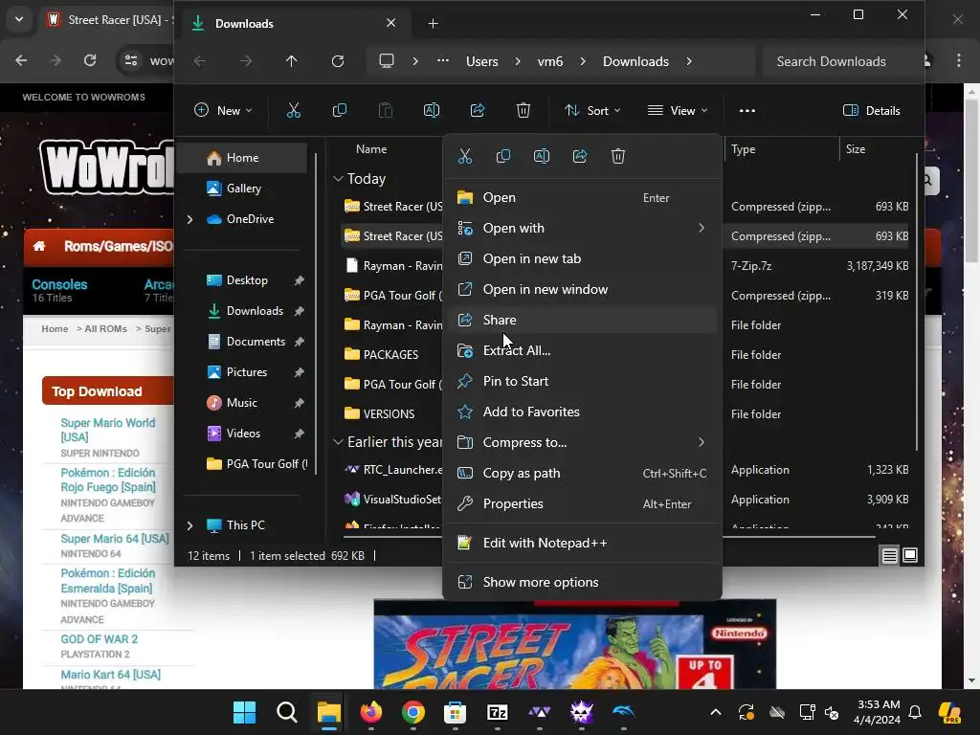
Task: Open taskbar Search
Action: 287,712
